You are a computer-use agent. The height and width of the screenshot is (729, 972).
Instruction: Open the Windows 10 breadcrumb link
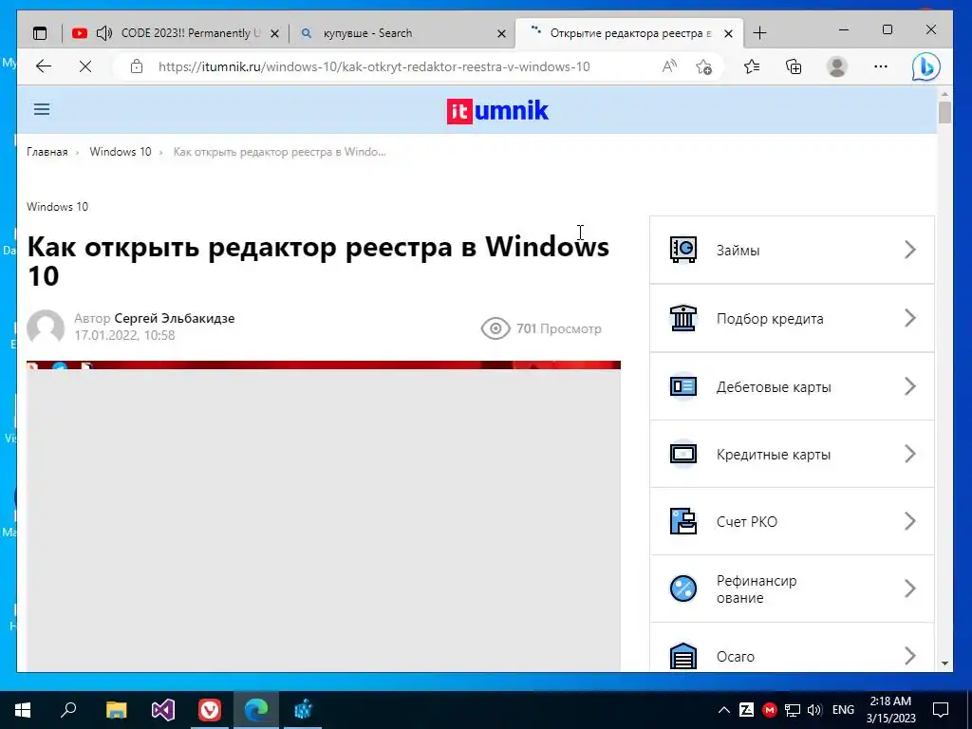pos(121,152)
